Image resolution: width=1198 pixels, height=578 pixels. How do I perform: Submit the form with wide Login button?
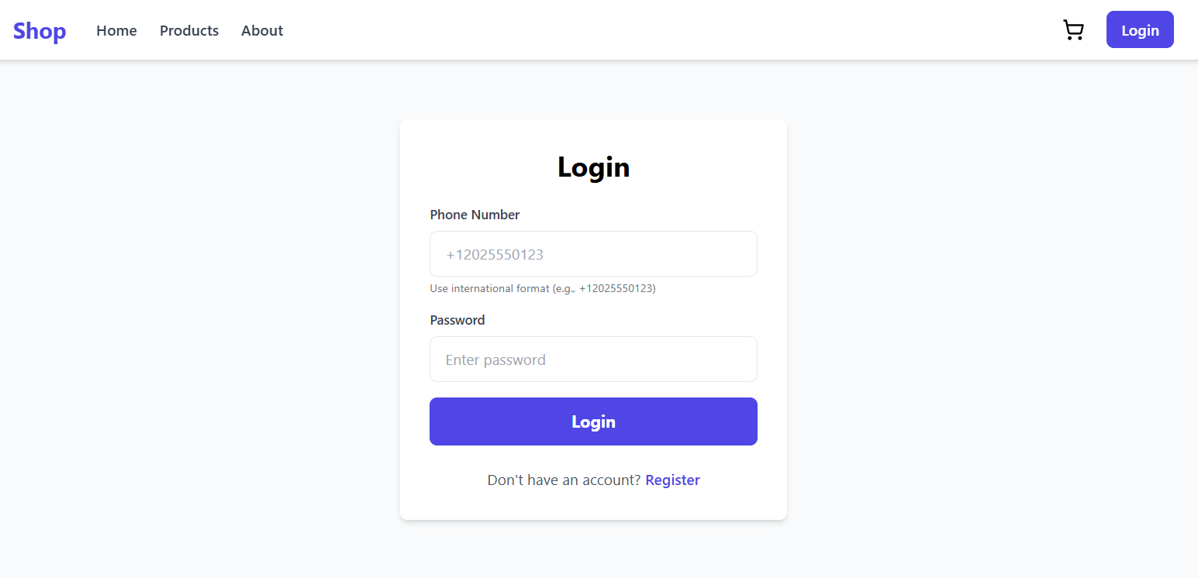(593, 421)
